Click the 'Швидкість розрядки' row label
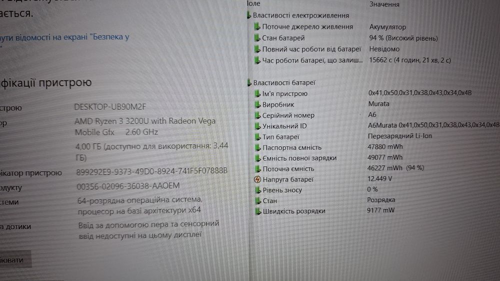 294,211
